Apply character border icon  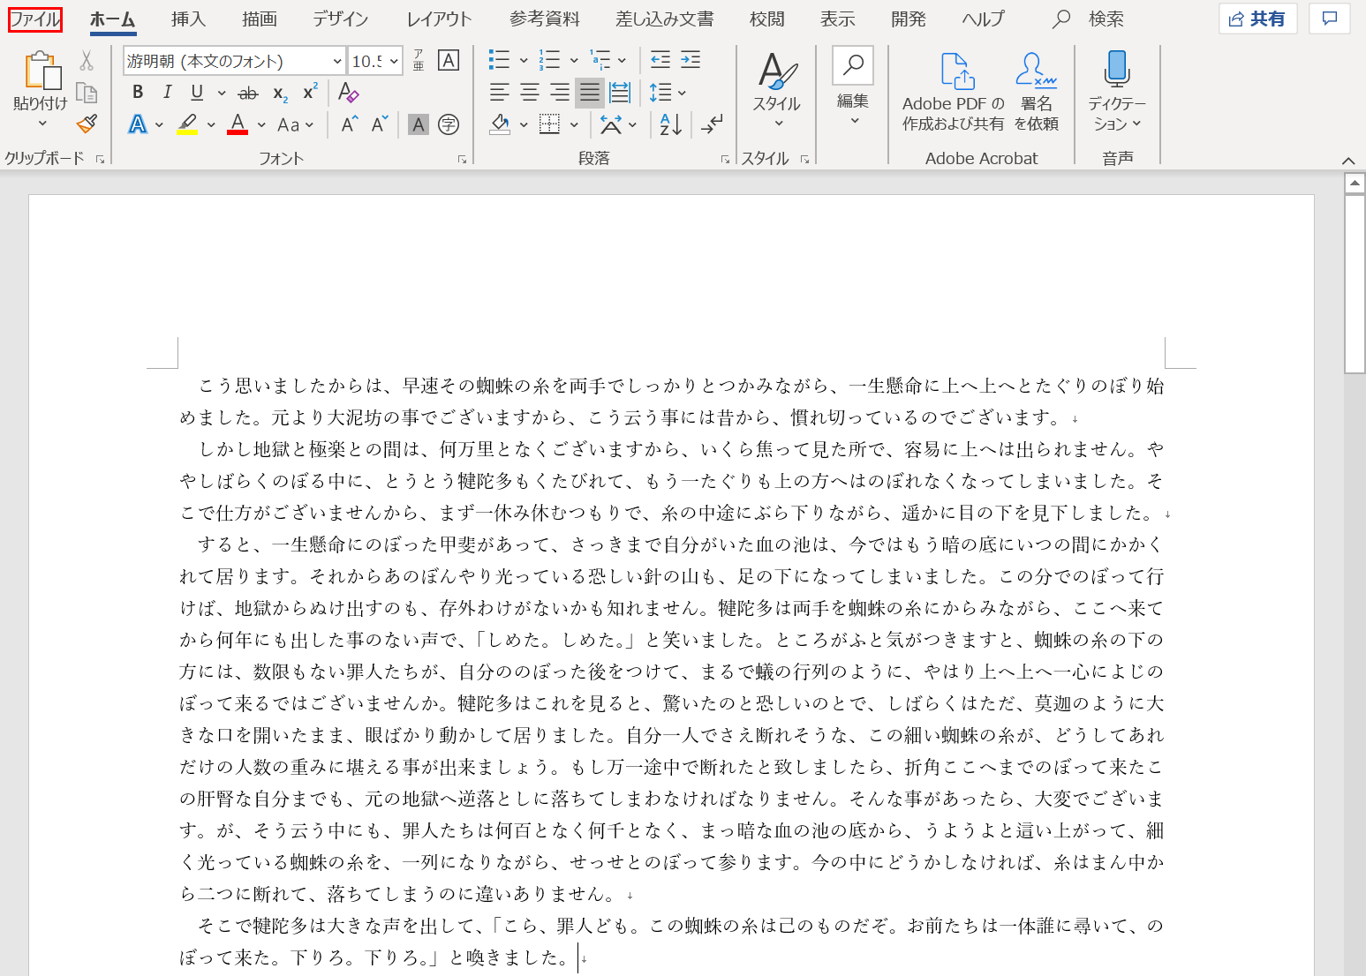click(x=449, y=60)
